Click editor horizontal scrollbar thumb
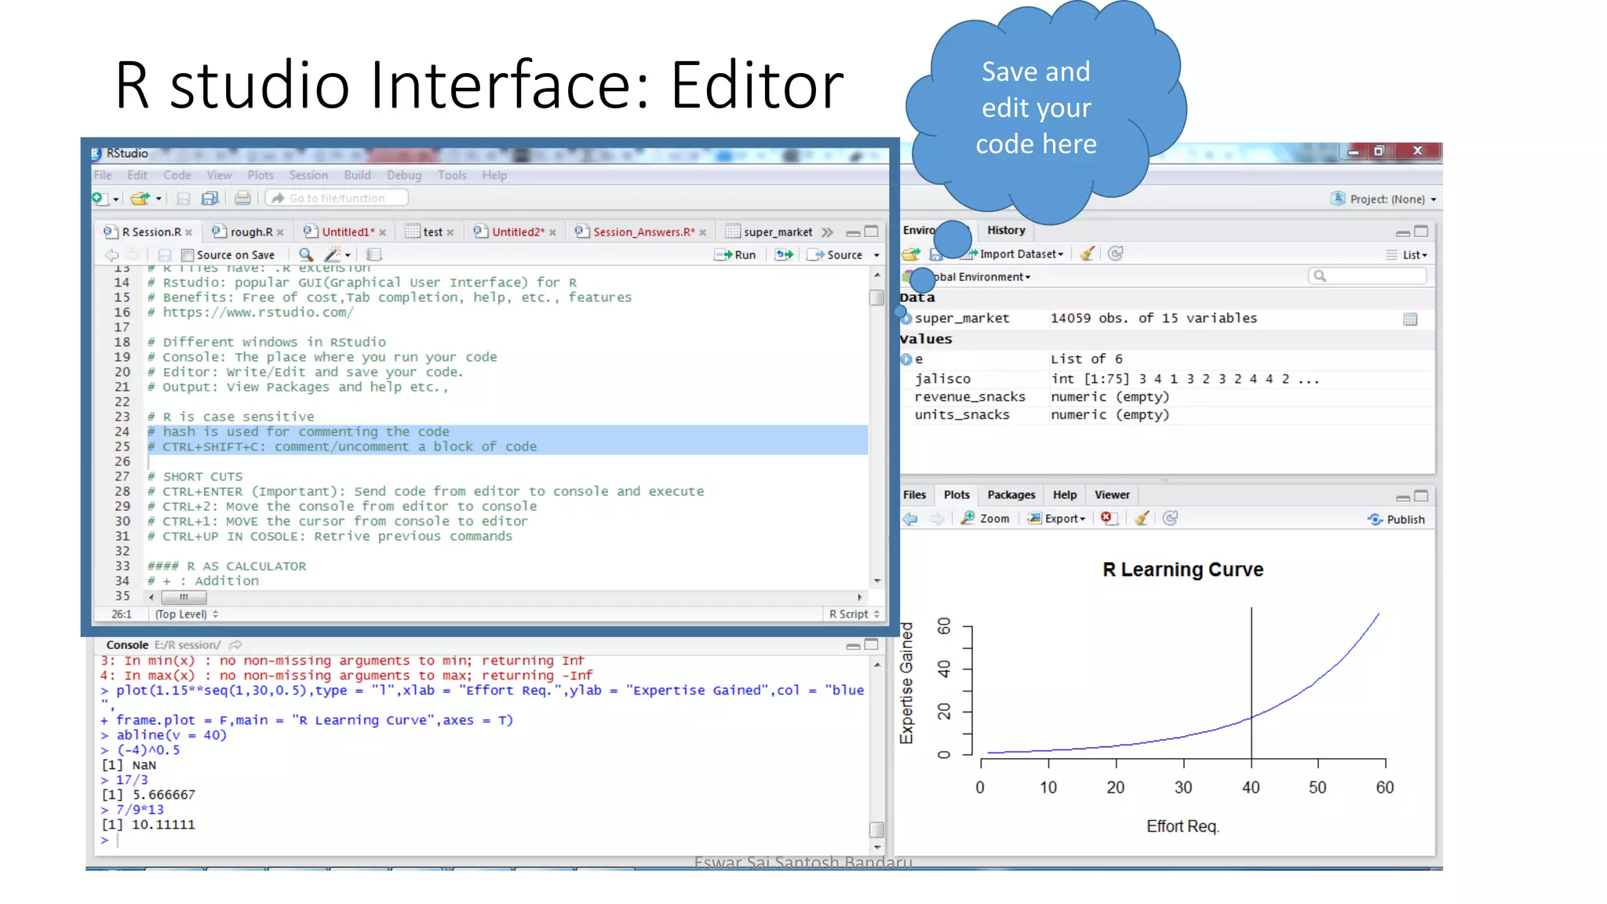Image resolution: width=1607 pixels, height=904 pixels. pyautogui.click(x=184, y=597)
